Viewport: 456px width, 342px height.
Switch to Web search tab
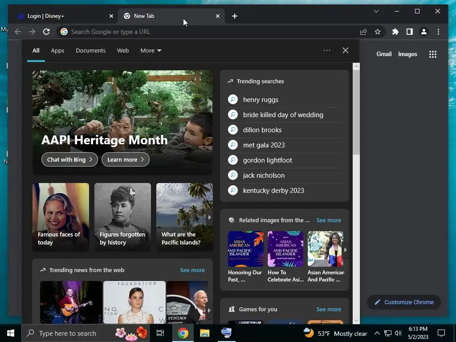(x=123, y=51)
